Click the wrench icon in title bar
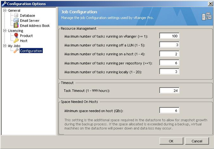The width and height of the screenshot is (214, 149). click(4, 3)
